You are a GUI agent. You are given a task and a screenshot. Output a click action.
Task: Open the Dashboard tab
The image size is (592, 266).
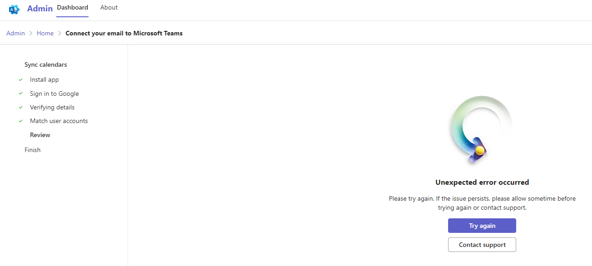click(x=73, y=8)
